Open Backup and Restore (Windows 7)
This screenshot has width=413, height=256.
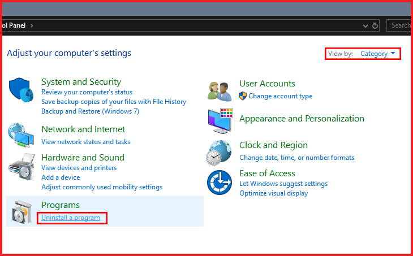90,111
